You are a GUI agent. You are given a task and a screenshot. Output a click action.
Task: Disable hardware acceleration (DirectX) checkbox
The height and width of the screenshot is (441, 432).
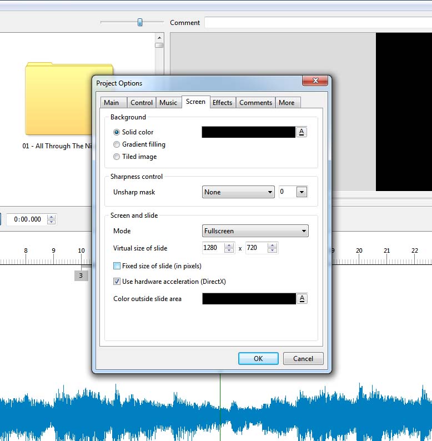point(117,282)
